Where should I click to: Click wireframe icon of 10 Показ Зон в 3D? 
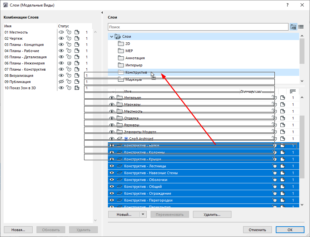[x=77, y=88]
